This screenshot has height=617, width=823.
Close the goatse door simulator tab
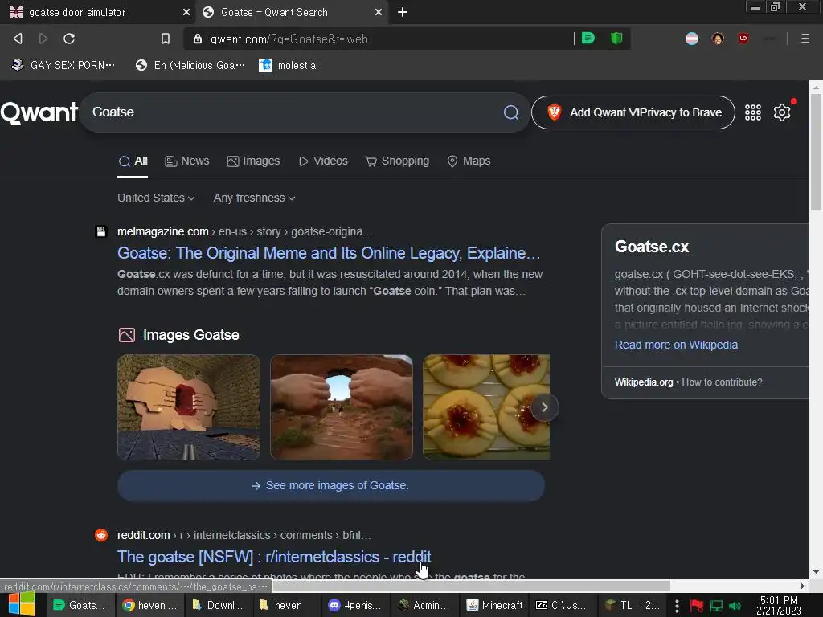[x=186, y=12]
